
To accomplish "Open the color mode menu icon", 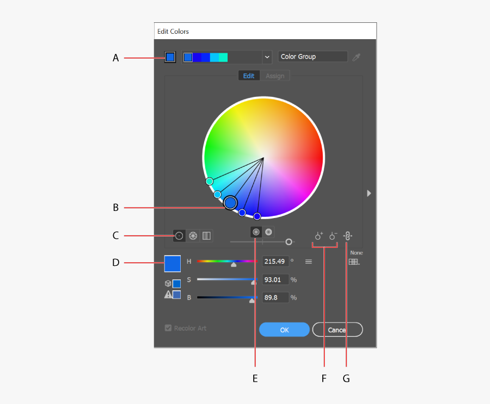I will point(309,262).
